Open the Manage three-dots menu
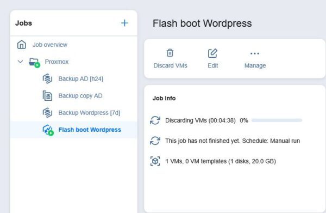This screenshot has width=326, height=213. pos(255,53)
